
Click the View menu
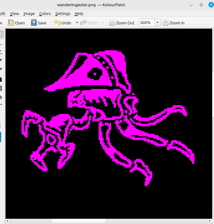click(x=14, y=13)
